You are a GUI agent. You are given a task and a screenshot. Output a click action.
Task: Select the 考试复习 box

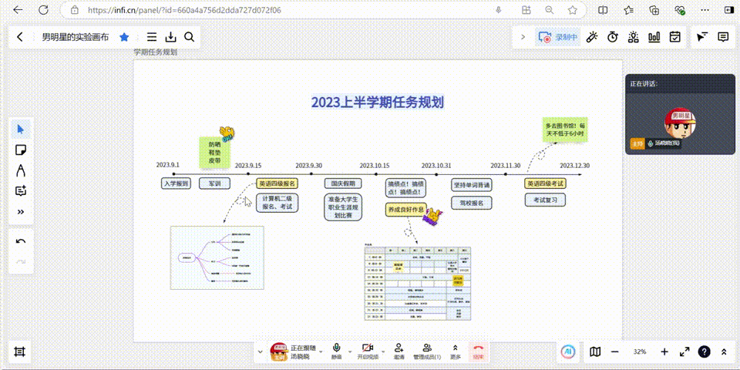click(546, 200)
